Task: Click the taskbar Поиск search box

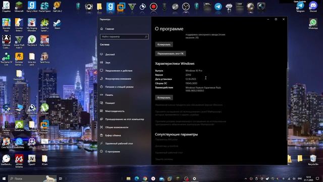Action: (x=32, y=178)
